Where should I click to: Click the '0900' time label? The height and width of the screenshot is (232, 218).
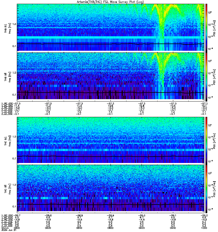pos(110,228)
